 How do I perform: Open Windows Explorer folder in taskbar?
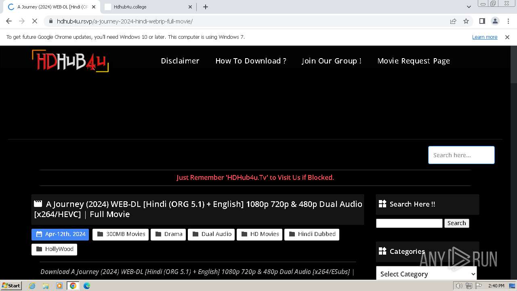46,286
